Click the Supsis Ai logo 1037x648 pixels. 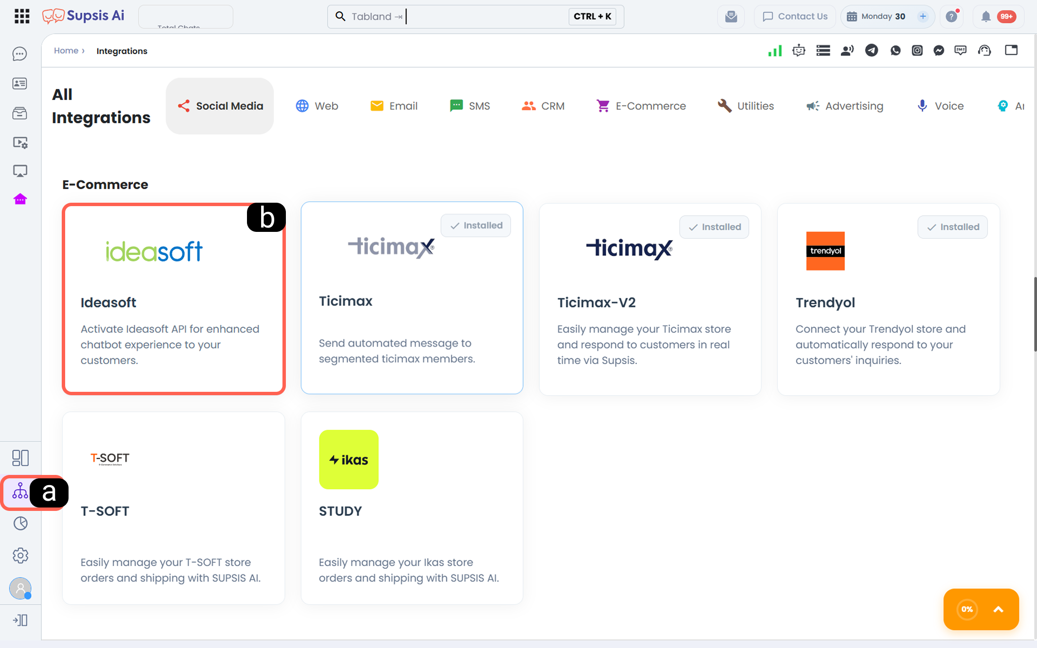pos(83,16)
